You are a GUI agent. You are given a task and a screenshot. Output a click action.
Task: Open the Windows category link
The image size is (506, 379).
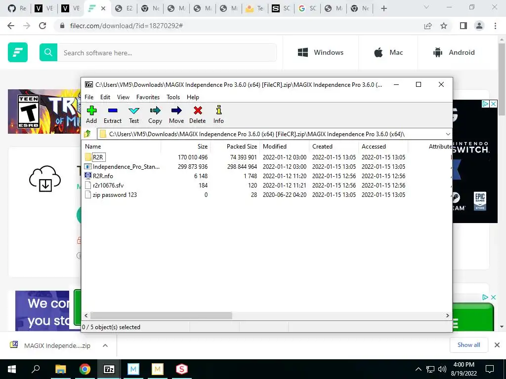(x=320, y=52)
